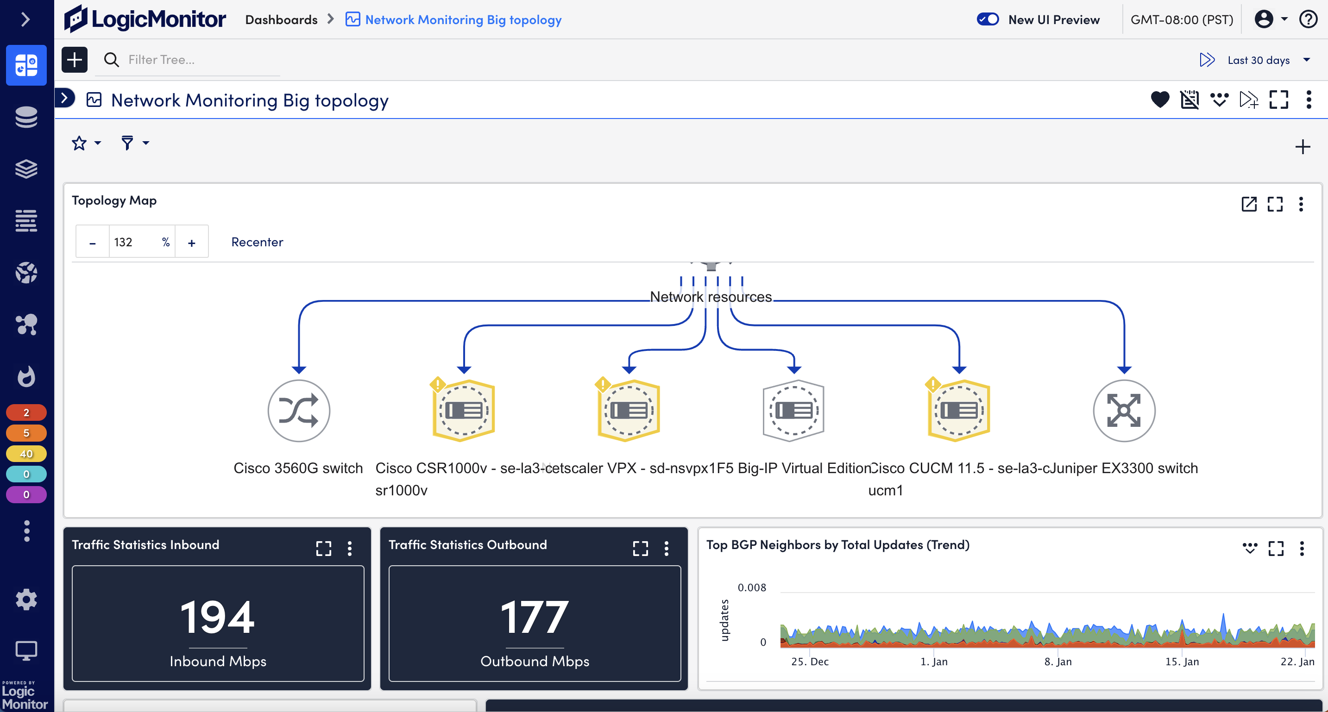This screenshot has height=712, width=1328.
Task: Click the black plus add button beside search
Action: [75, 60]
